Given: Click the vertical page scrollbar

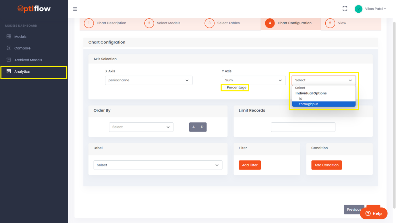Looking at the screenshot, I should (394, 115).
